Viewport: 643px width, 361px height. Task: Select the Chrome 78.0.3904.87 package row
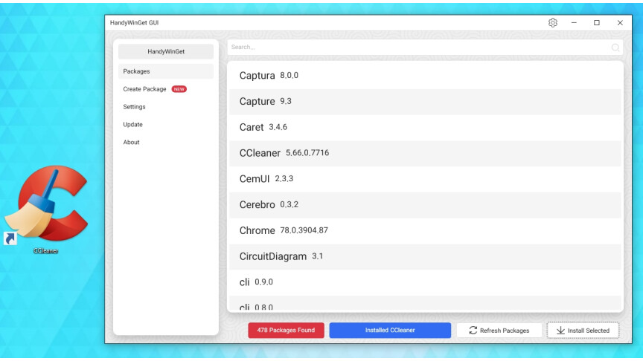tap(425, 230)
